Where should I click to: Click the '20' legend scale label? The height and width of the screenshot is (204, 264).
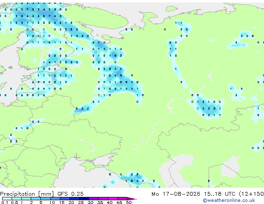pos(71,202)
